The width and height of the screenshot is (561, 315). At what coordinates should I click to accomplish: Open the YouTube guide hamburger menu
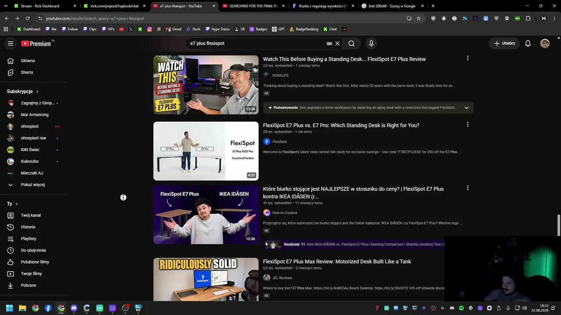pyautogui.click(x=11, y=43)
